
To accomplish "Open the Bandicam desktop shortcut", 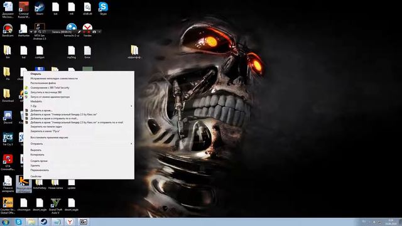I will [8, 30].
